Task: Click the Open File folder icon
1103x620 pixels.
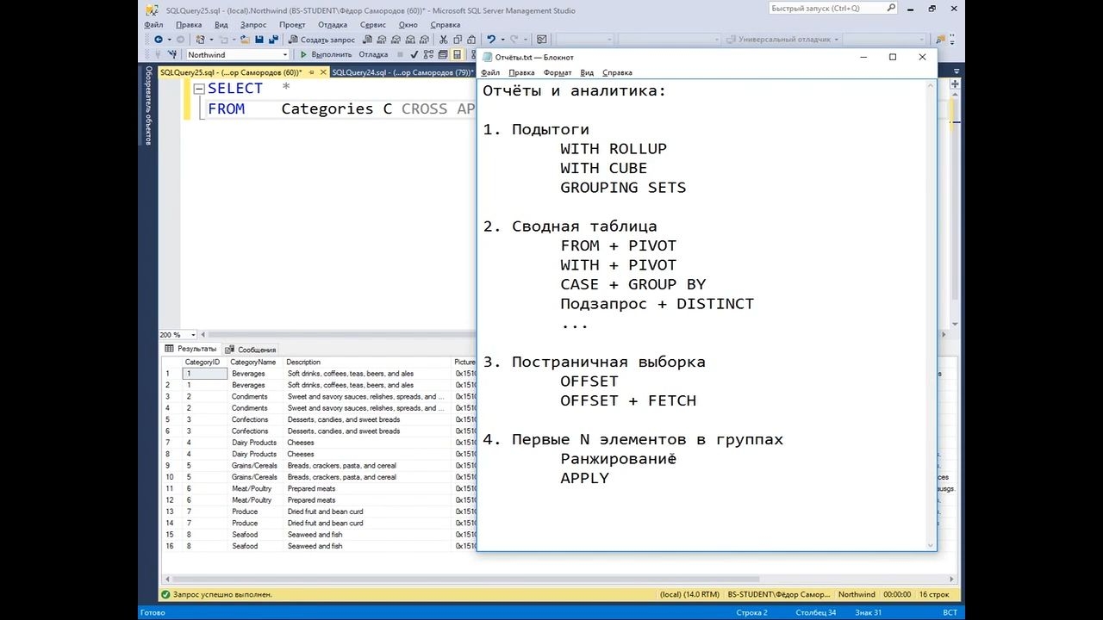Action: pyautogui.click(x=243, y=40)
